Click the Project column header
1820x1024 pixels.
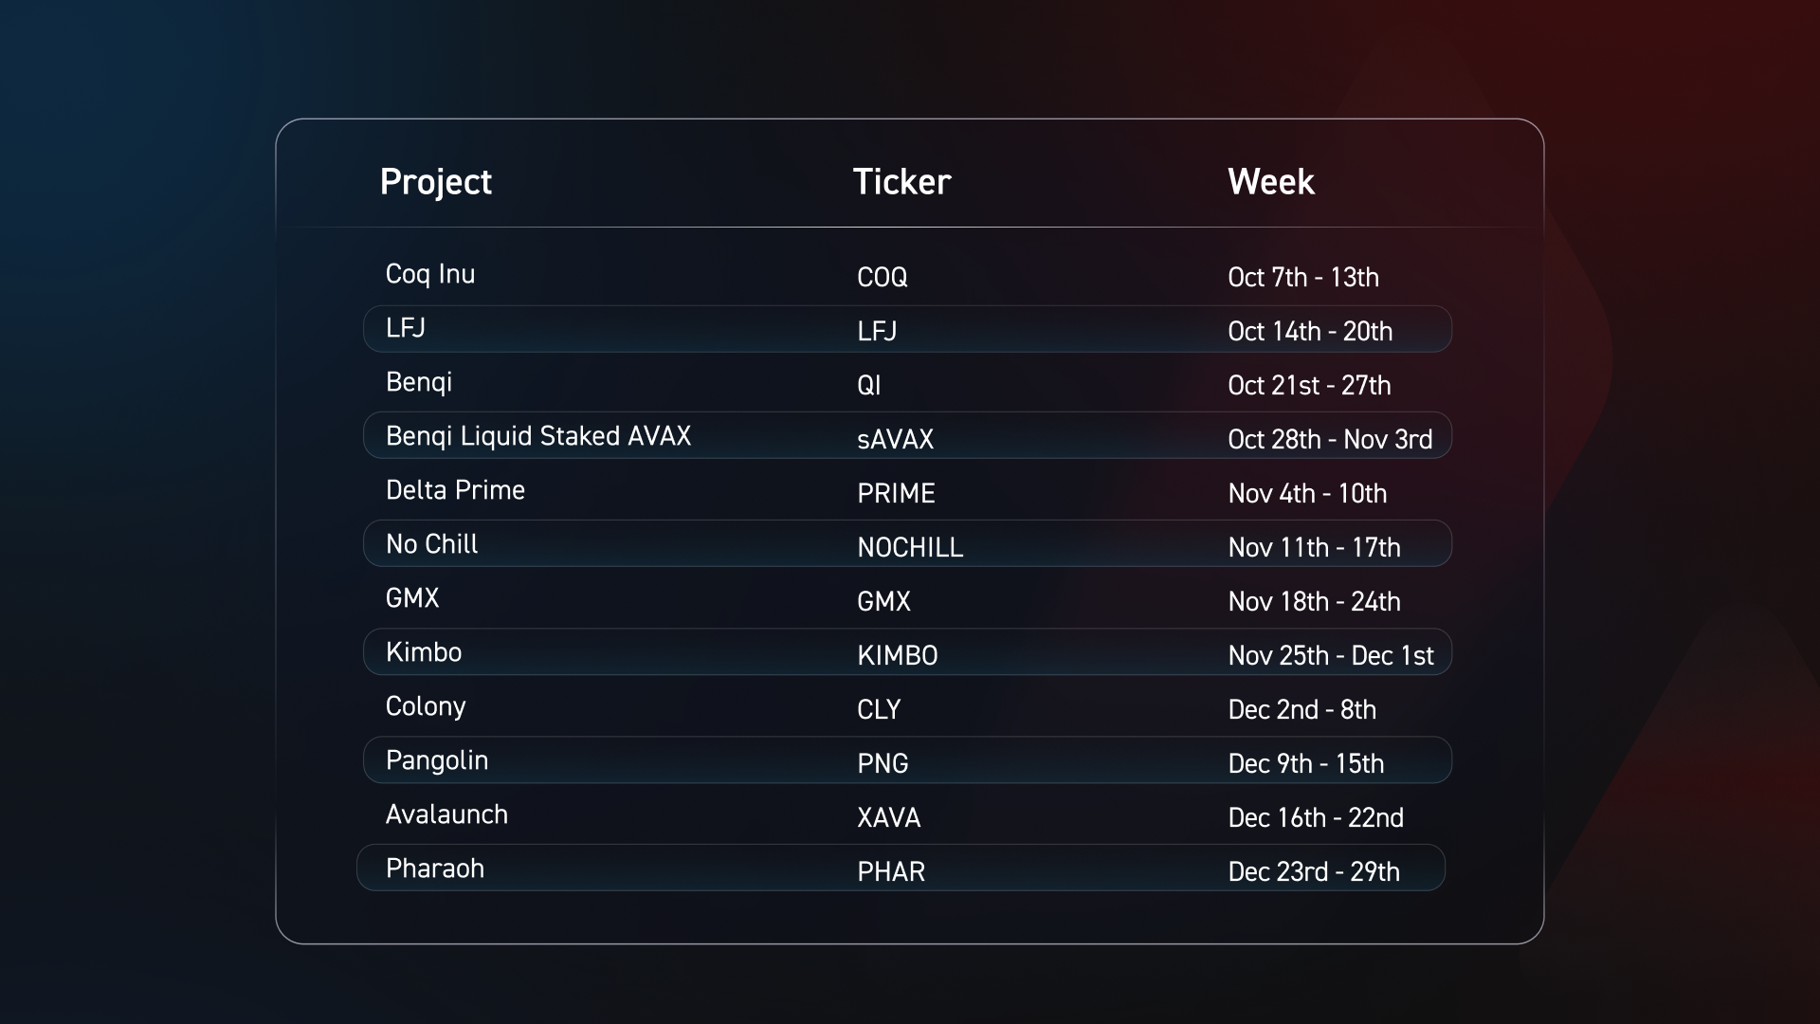(x=435, y=182)
